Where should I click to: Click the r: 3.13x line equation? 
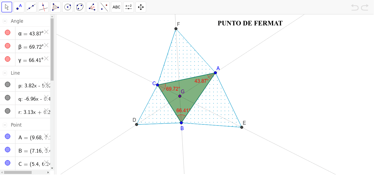pos(34,112)
